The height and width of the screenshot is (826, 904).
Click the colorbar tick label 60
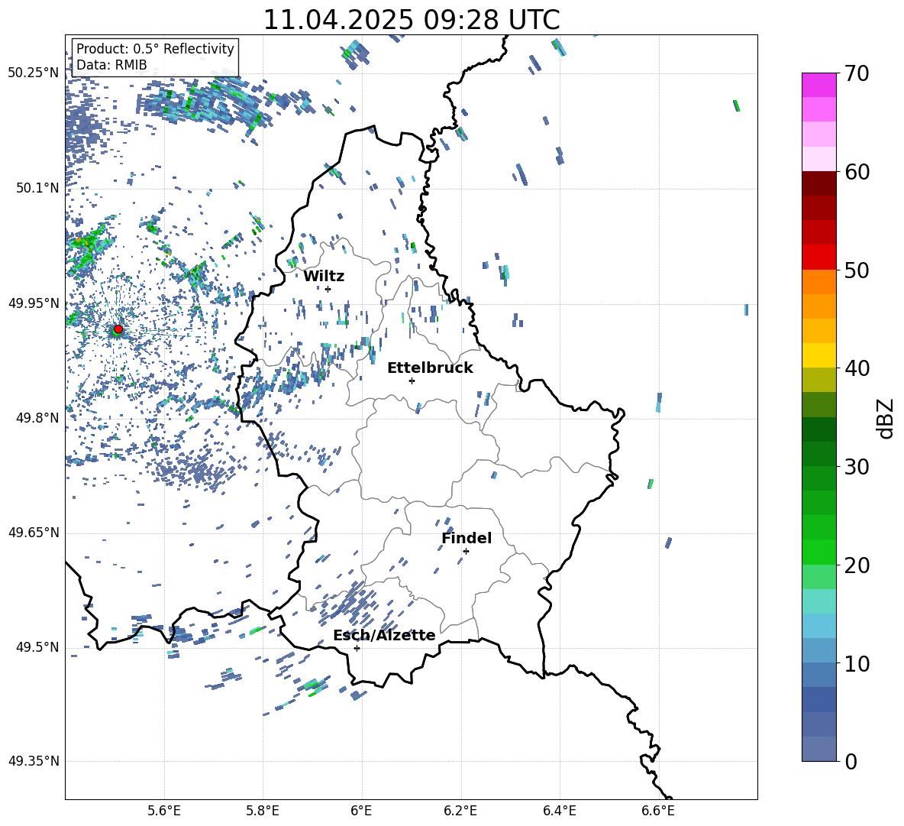pyautogui.click(x=857, y=172)
